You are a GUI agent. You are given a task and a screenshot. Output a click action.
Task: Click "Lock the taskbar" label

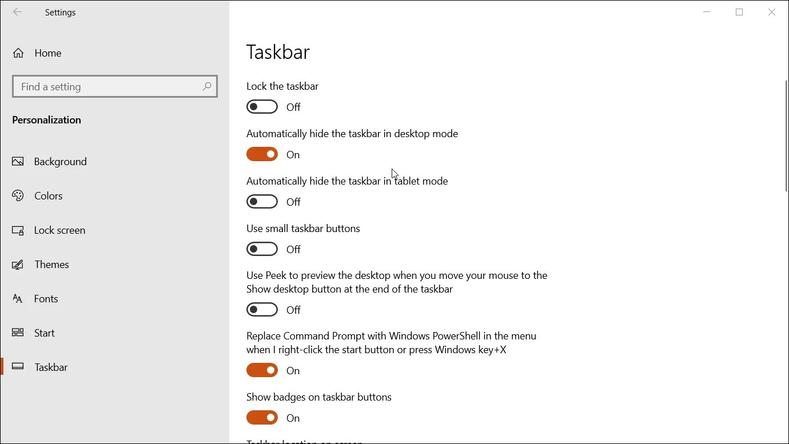(282, 86)
